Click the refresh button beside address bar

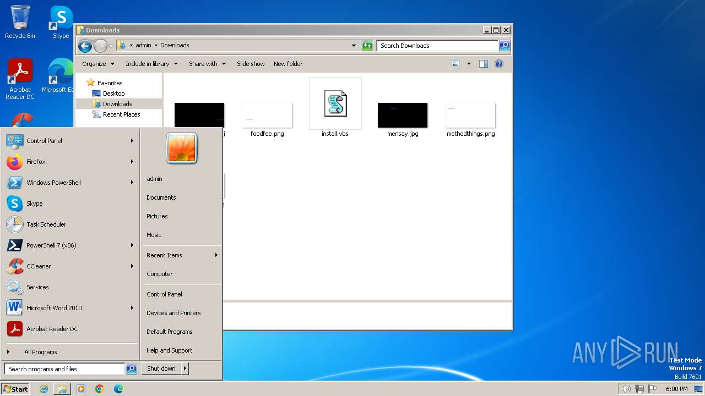coord(367,46)
